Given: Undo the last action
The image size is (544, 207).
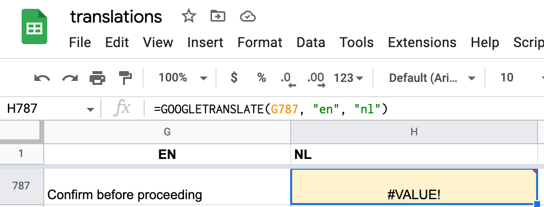Looking at the screenshot, I should 42,78.
